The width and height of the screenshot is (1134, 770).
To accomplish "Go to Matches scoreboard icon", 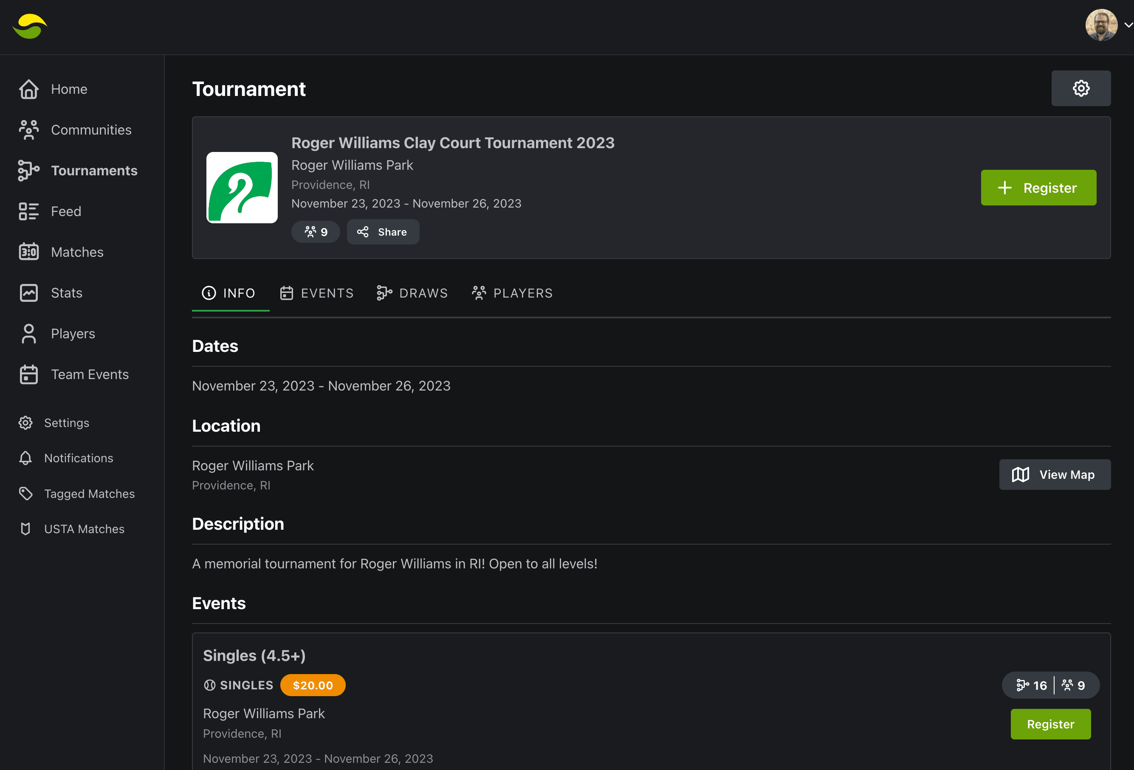I will coord(29,252).
